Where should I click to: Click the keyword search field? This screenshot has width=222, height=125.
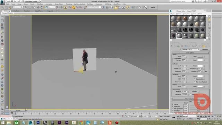pos(181,1)
